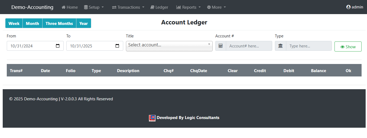367x138 pixels.
Task: Open the Ledger page from navbar
Action: [x=159, y=7]
